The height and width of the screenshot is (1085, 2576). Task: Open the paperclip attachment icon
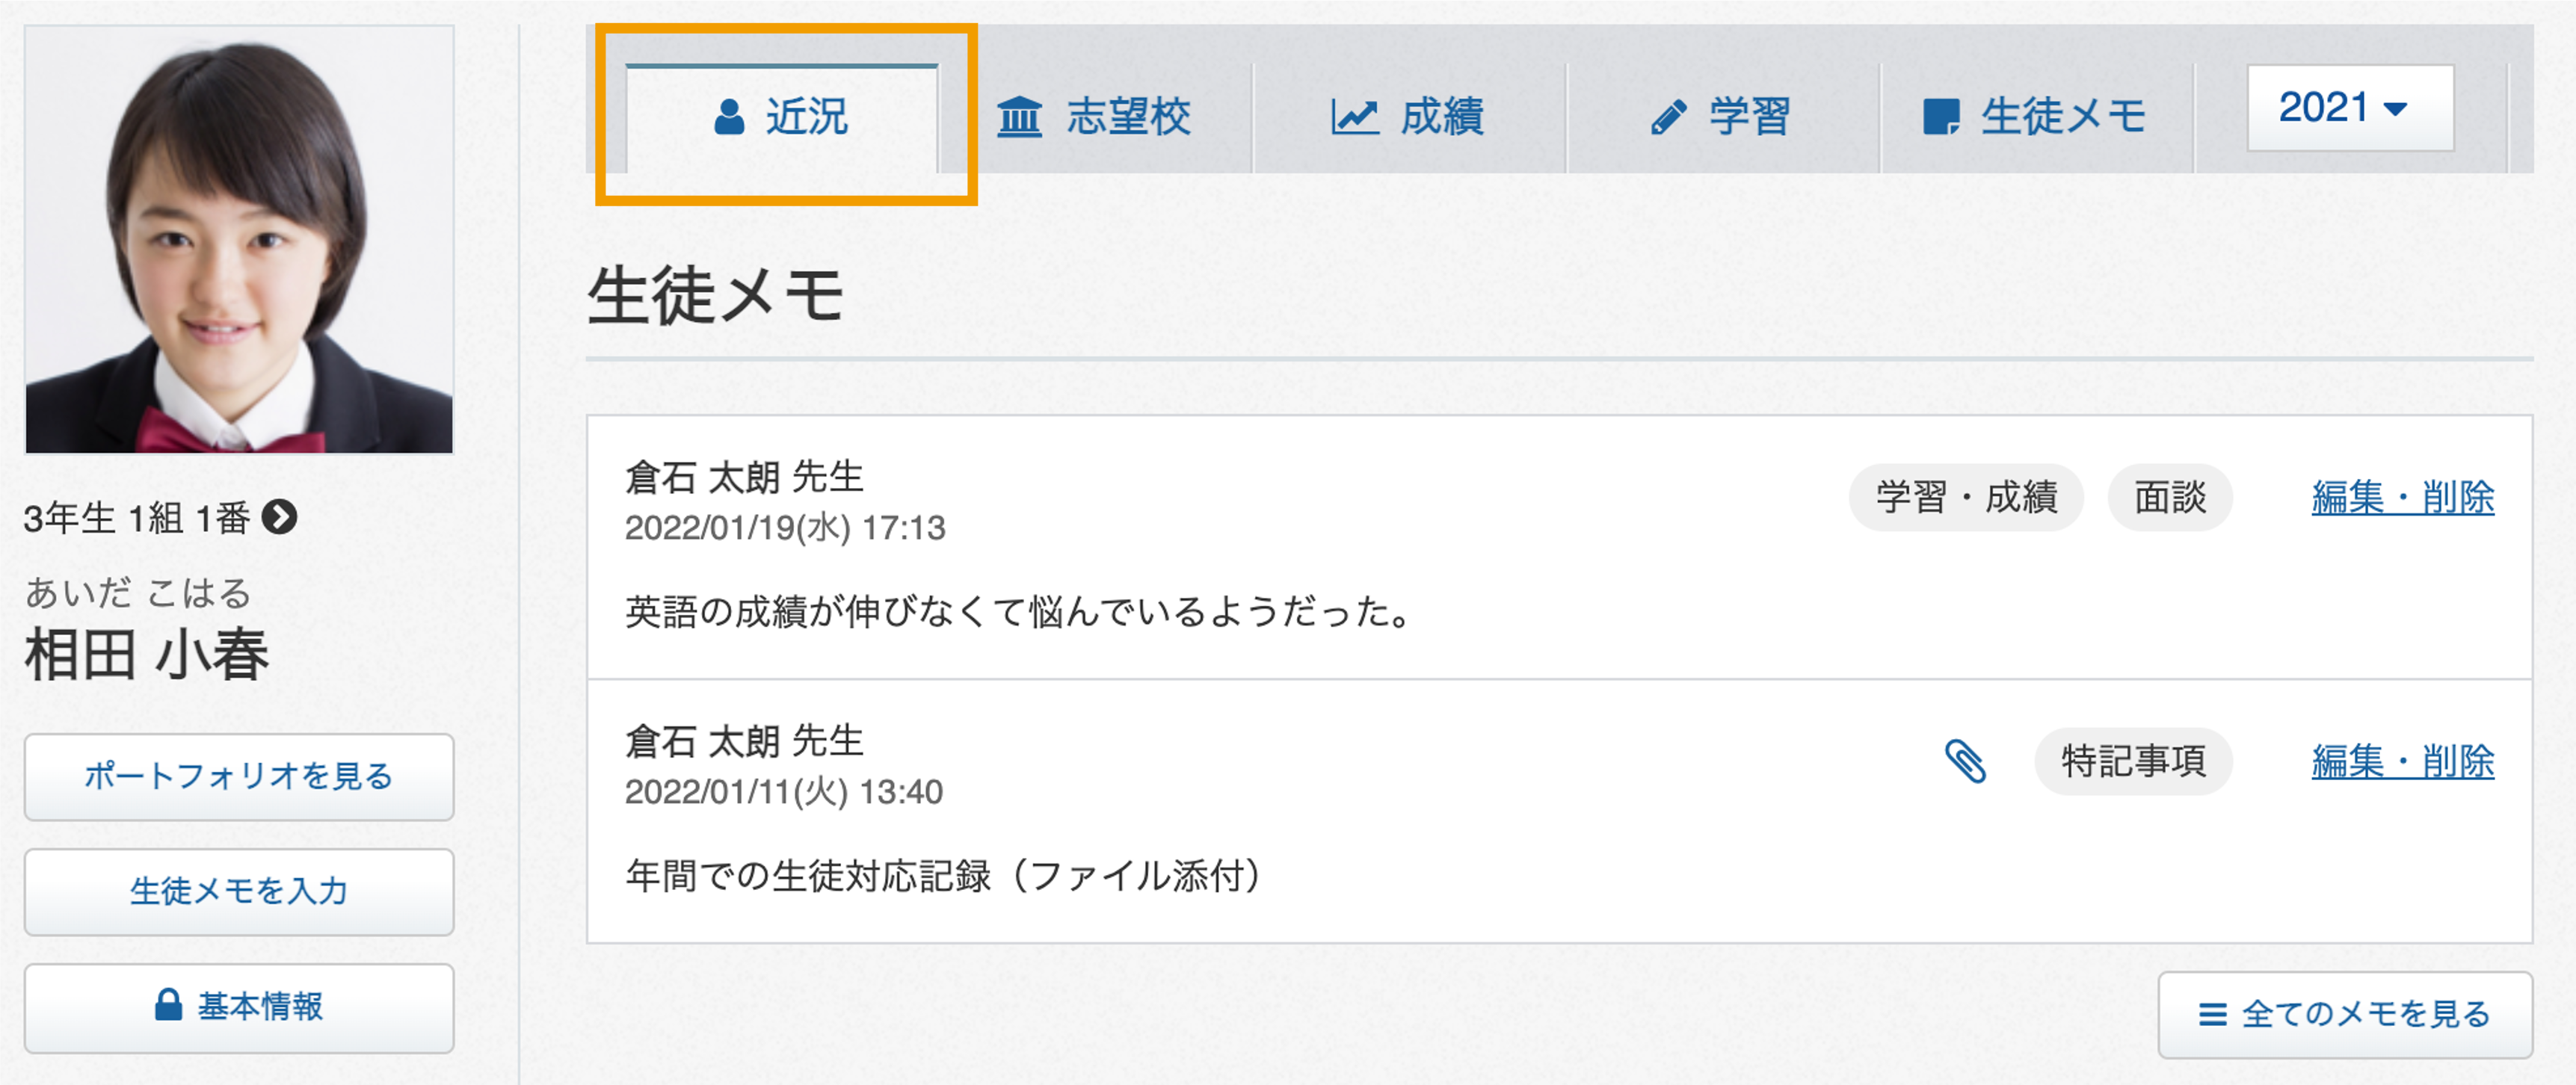[x=1964, y=761]
